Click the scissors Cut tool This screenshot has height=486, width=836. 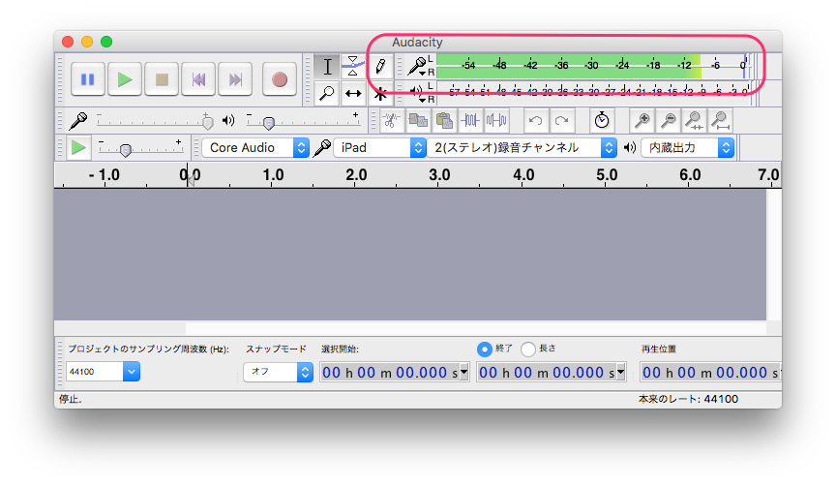tap(391, 120)
